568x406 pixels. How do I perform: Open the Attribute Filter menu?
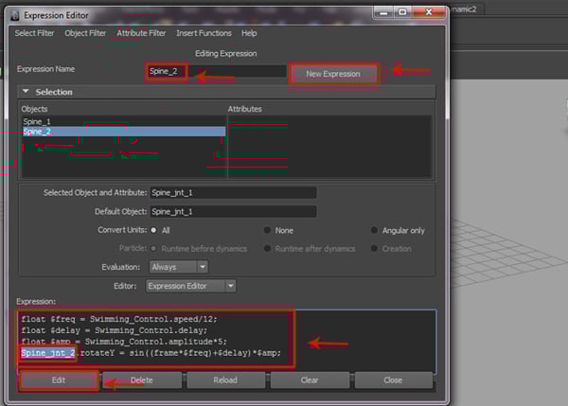point(140,33)
